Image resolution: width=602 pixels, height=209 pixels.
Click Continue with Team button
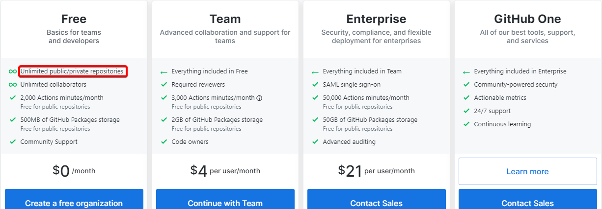(x=225, y=199)
